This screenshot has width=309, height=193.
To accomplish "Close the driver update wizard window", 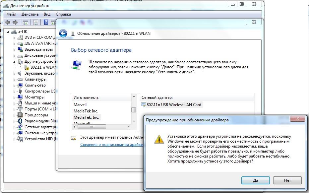I will 254,22.
